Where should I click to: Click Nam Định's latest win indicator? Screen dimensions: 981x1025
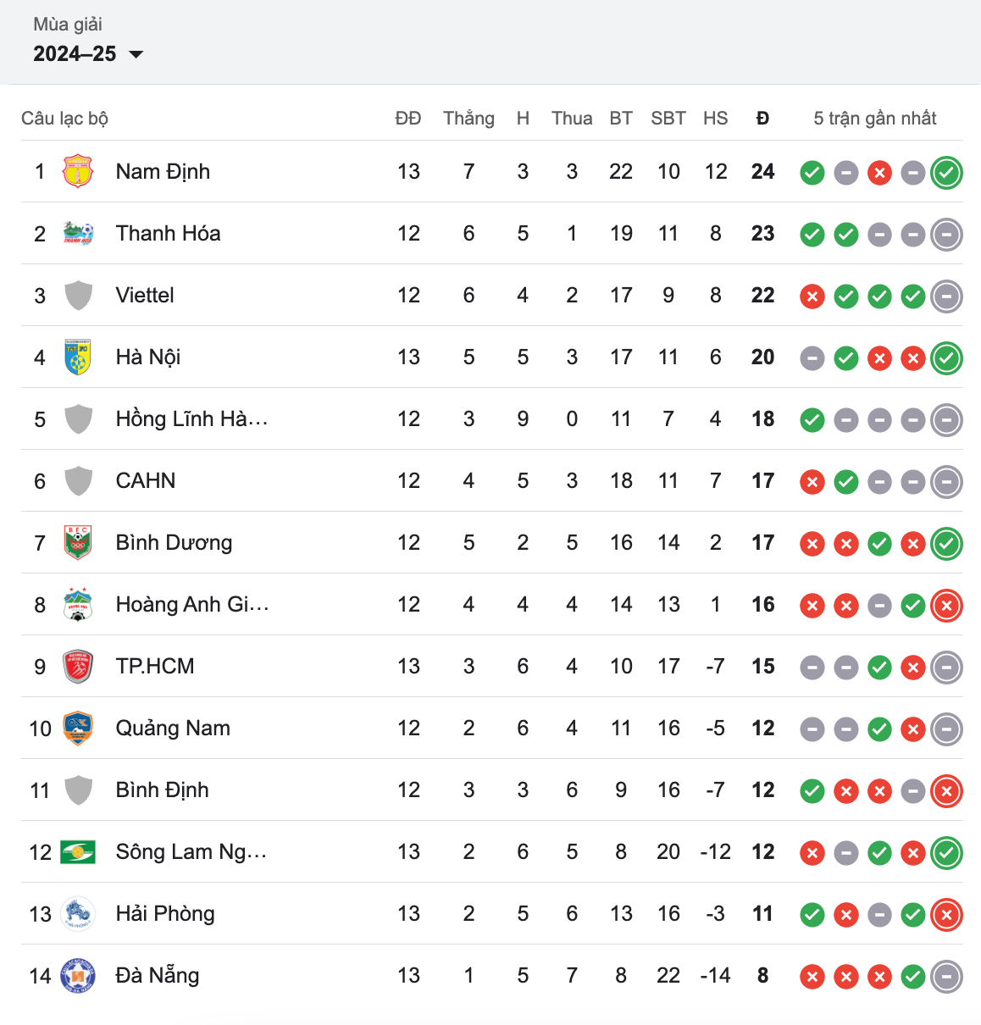click(946, 173)
